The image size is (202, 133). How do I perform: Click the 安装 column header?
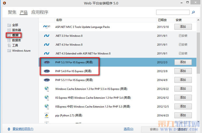click(179, 20)
